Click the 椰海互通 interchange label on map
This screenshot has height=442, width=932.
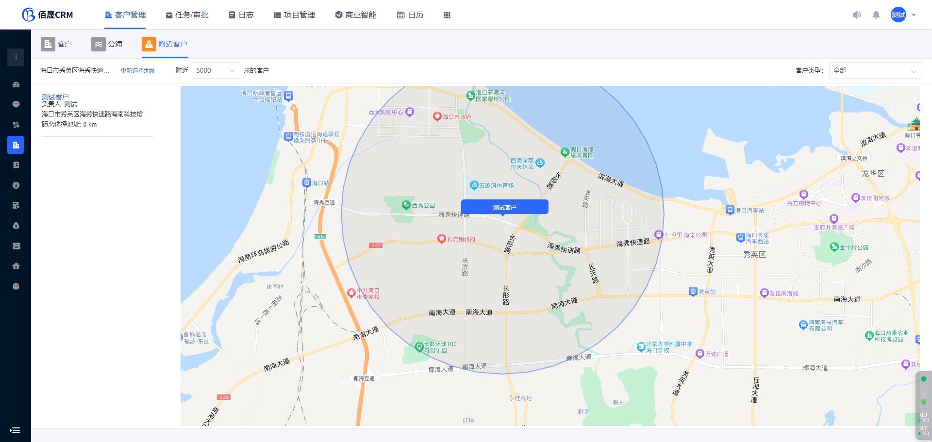[x=364, y=378]
